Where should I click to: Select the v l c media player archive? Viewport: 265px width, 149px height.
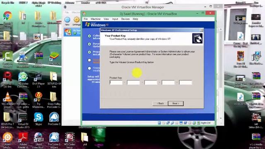(256, 141)
